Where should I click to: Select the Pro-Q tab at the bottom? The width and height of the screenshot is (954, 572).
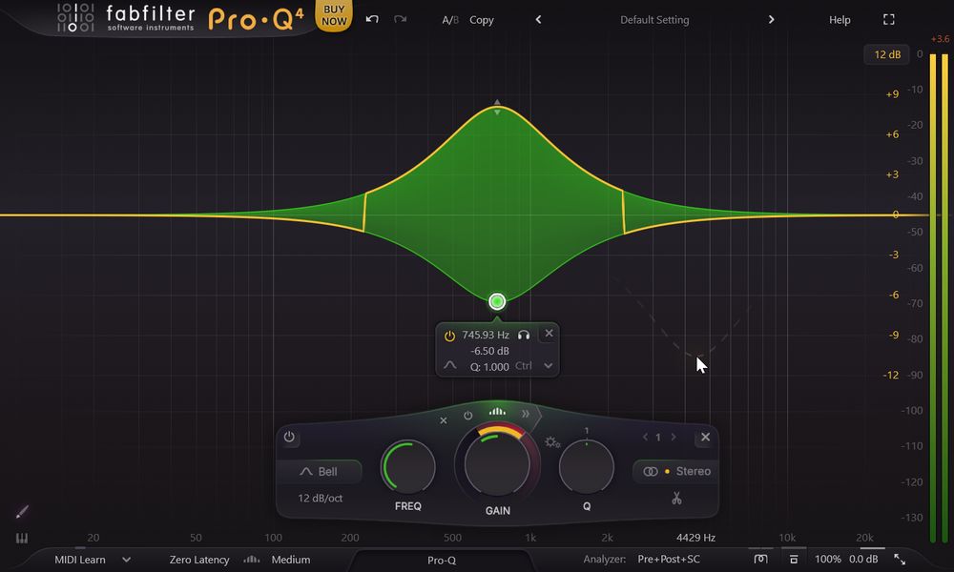pos(441,561)
